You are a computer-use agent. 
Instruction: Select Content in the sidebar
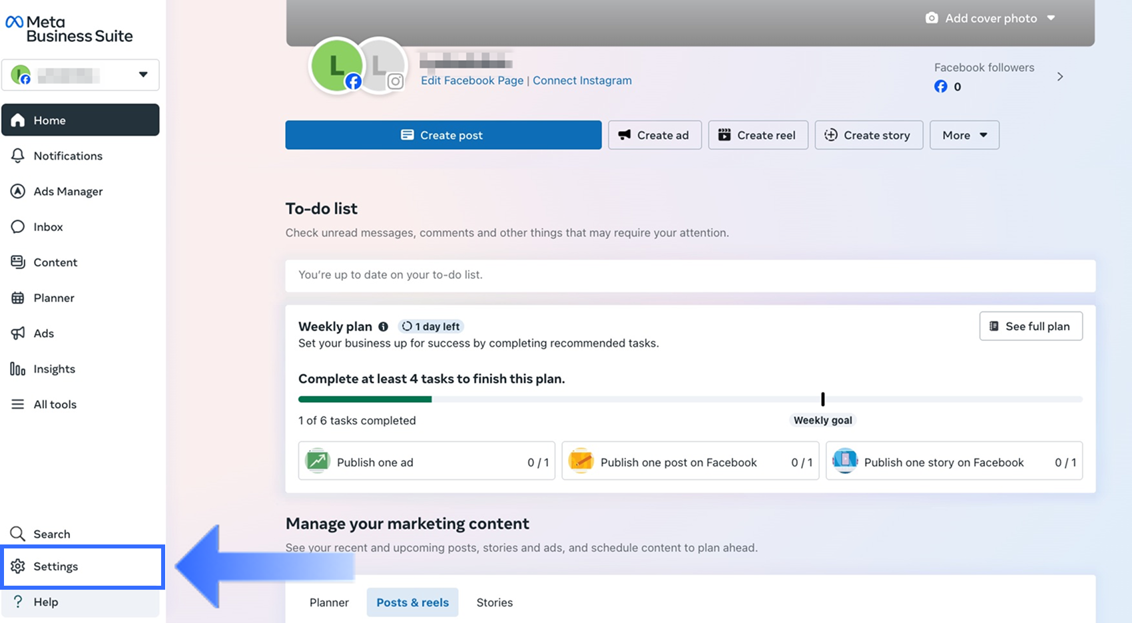81,262
